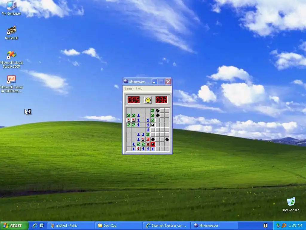Click the Minesweeper taskbar button
The image size is (306, 230).
[x=214, y=226]
